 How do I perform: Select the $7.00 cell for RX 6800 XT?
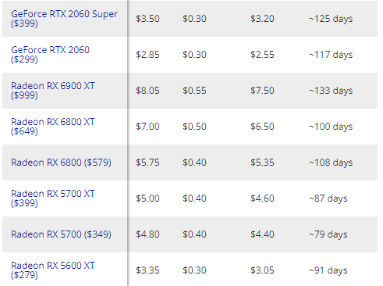147,127
